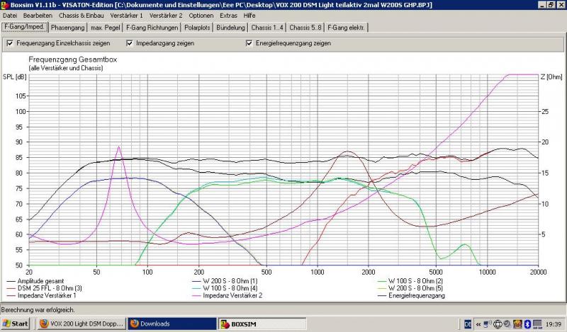This screenshot has height=332, width=567.
Task: Open the Datei menu
Action: tap(11, 15)
